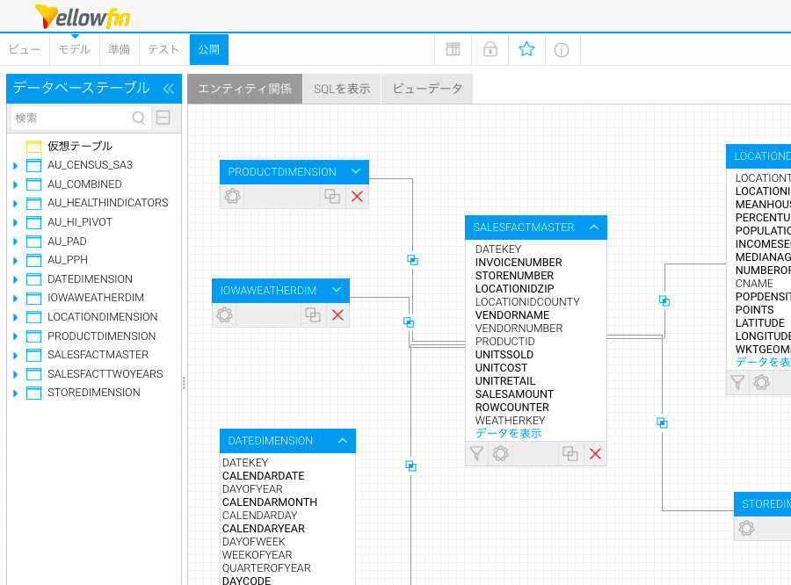Collapse the database tables panel chevrons
The height and width of the screenshot is (585, 791).
(168, 88)
